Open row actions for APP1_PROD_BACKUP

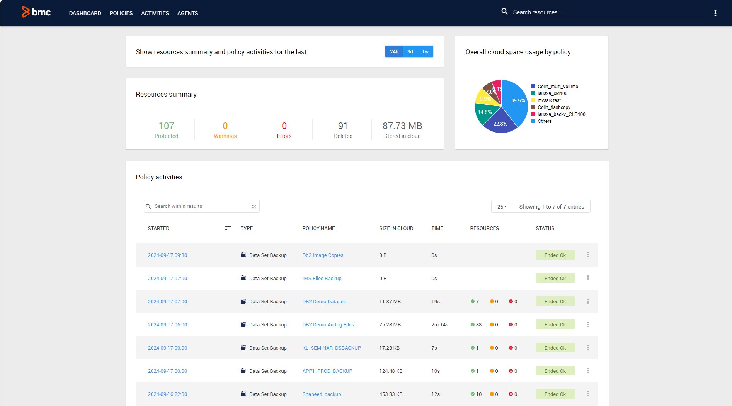coord(588,371)
